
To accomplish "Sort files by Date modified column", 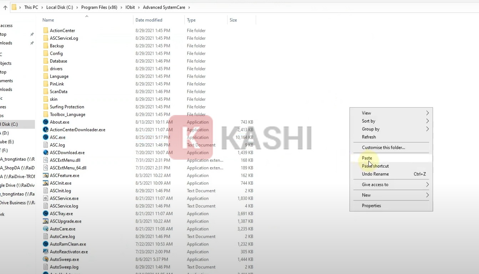I will (149, 20).
